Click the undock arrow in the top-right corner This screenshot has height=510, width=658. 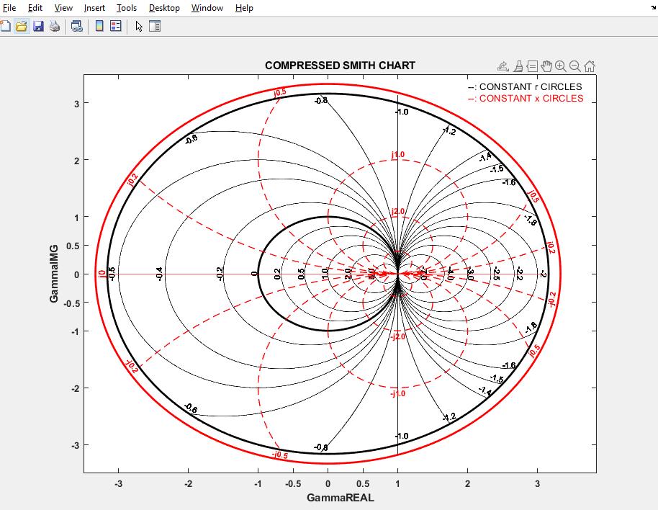654,8
